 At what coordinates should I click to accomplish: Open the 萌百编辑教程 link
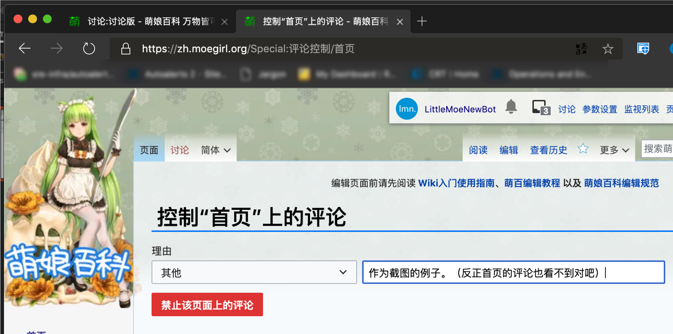(532, 183)
